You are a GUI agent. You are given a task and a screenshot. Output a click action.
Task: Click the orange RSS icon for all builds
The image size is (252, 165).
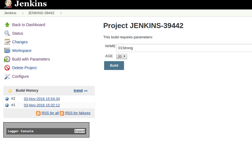38,113
